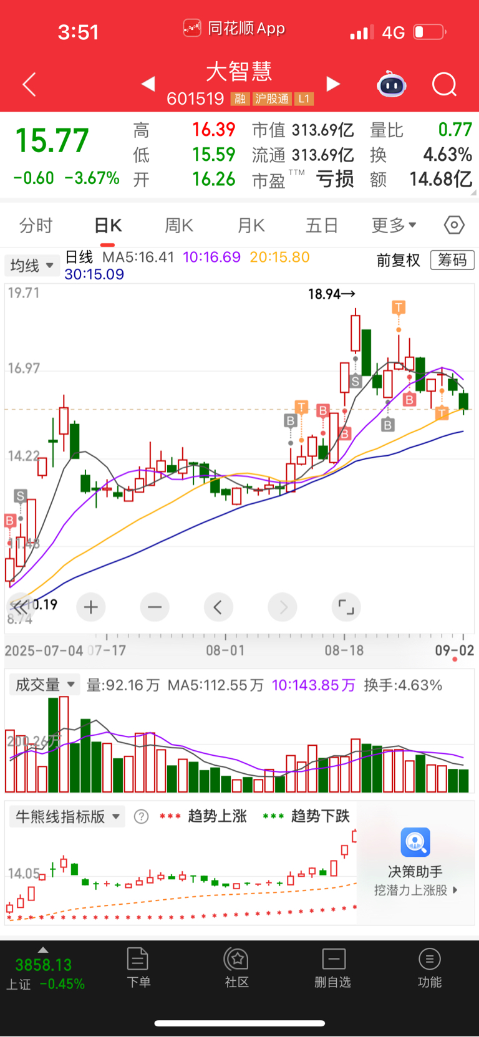The image size is (479, 1037).
Task: Open help for 牛熊线指标版 indicator
Action: point(142,816)
